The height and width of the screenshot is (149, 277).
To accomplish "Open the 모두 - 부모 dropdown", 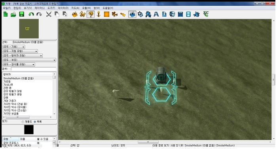I will 29,60.
